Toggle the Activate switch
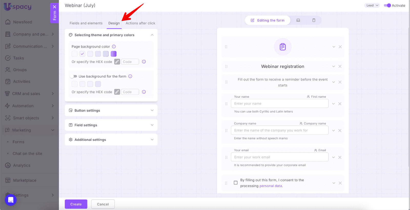 387,5
